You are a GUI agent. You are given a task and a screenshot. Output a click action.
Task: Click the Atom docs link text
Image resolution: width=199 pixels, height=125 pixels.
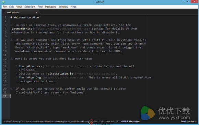coord(35,66)
